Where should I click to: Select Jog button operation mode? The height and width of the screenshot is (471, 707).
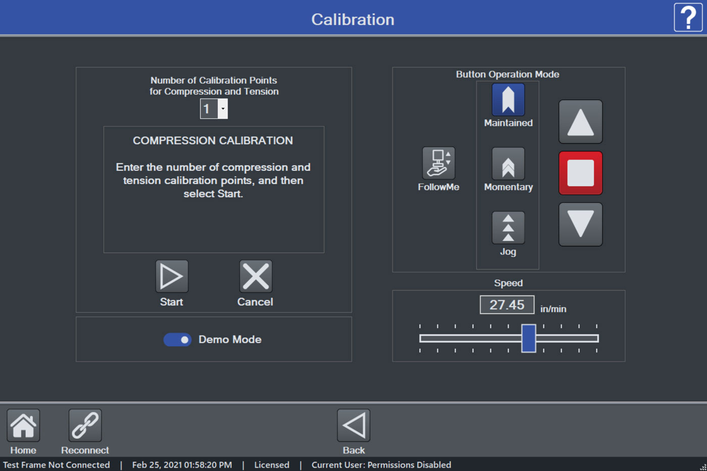tap(508, 228)
